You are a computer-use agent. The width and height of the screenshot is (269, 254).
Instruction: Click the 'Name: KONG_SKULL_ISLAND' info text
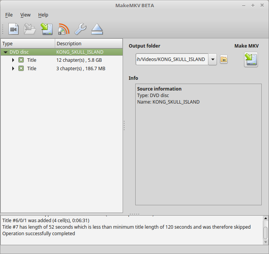tap(168, 102)
